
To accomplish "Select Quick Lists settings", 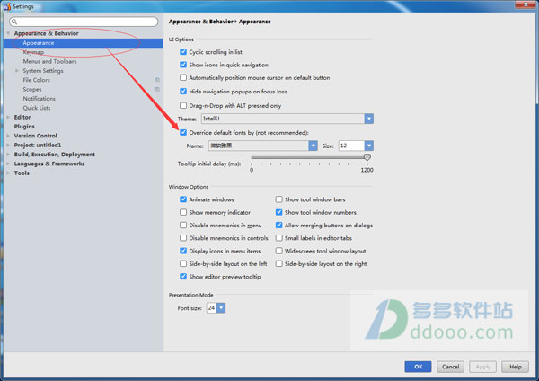I will click(x=37, y=108).
